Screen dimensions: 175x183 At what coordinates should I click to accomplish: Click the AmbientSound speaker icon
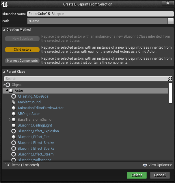click(14, 102)
